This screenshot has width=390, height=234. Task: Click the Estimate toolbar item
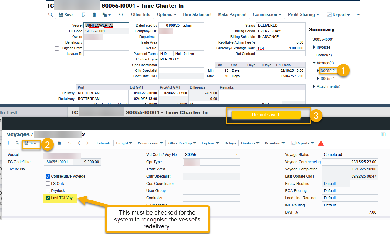[x=104, y=143]
